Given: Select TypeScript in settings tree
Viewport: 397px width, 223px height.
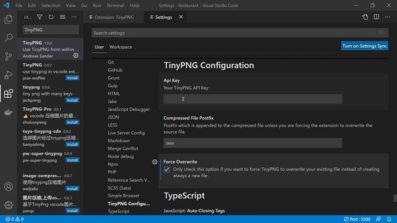Looking at the screenshot, I should [x=118, y=211].
